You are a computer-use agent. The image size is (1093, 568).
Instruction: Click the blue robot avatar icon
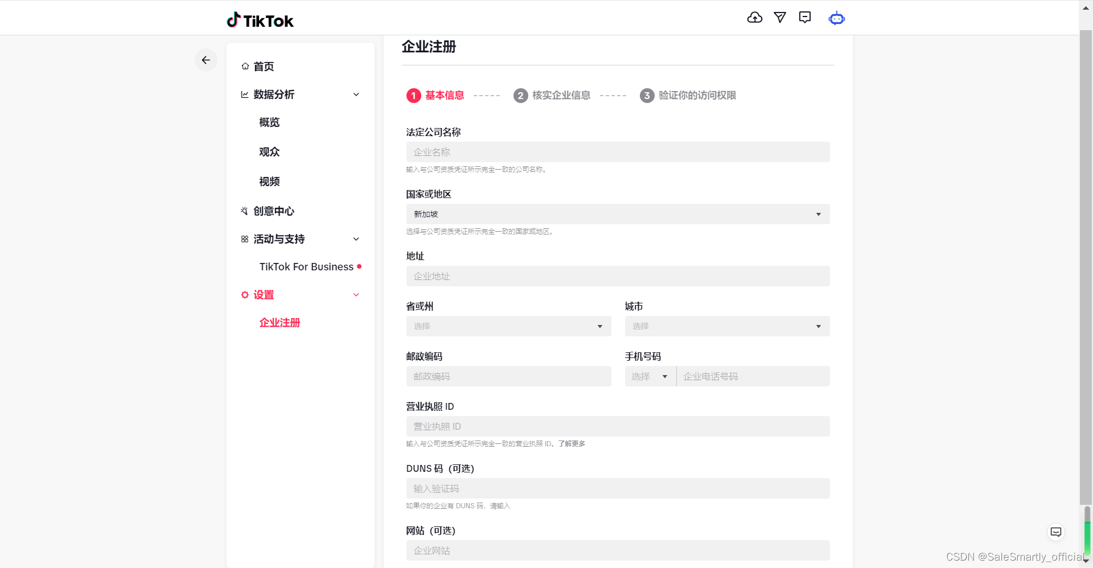836,18
